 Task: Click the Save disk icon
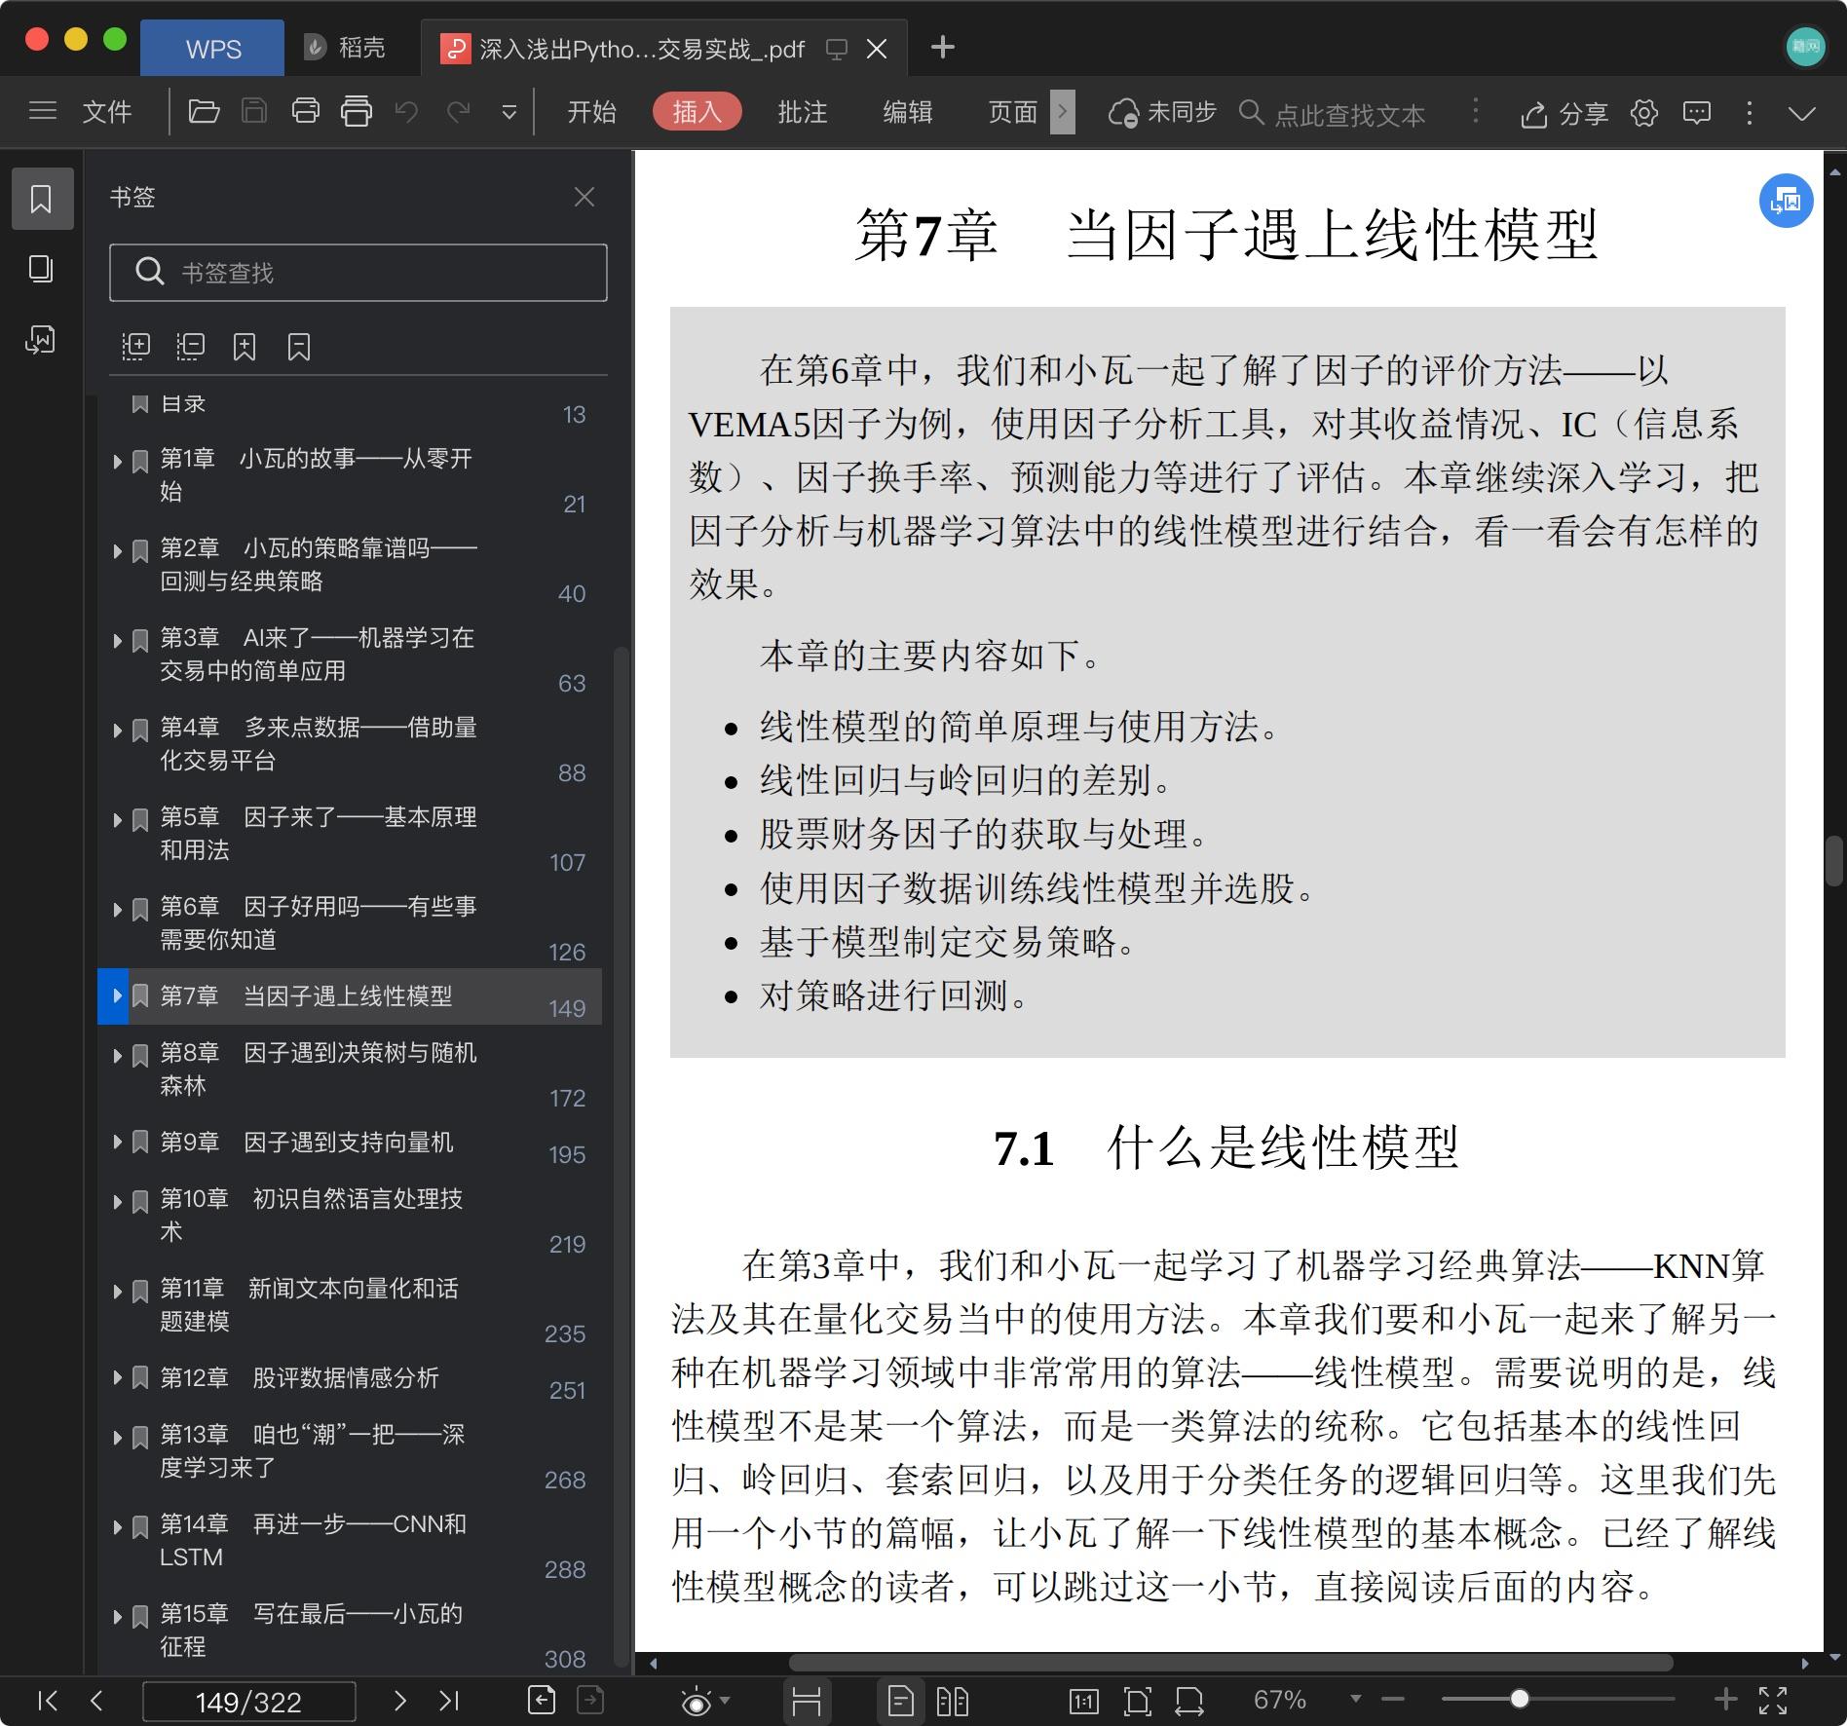pyautogui.click(x=253, y=111)
